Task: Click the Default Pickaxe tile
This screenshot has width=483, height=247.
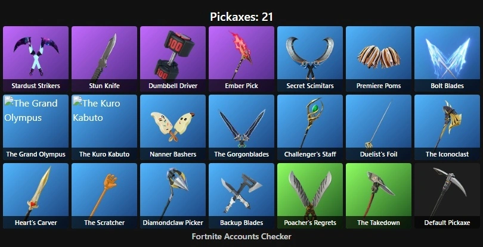Action: coord(447,196)
